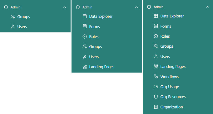Screen dimensions: 213x114
Task: Click the Organization building icon
Action: pyautogui.click(x=156, y=107)
